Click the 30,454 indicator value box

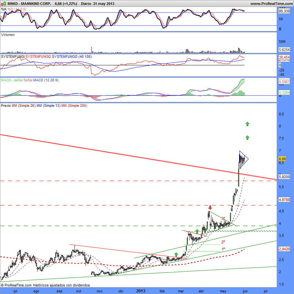284,57
